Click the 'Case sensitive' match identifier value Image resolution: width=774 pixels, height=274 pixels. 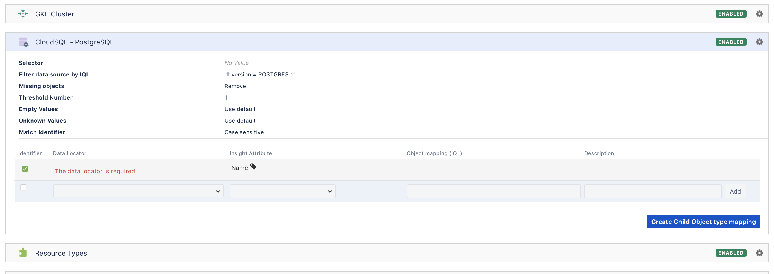(x=244, y=132)
